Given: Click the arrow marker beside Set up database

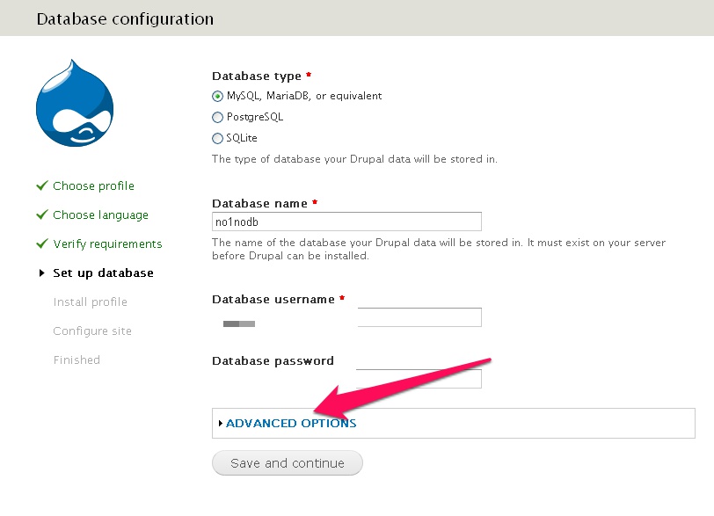Looking at the screenshot, I should (41, 273).
